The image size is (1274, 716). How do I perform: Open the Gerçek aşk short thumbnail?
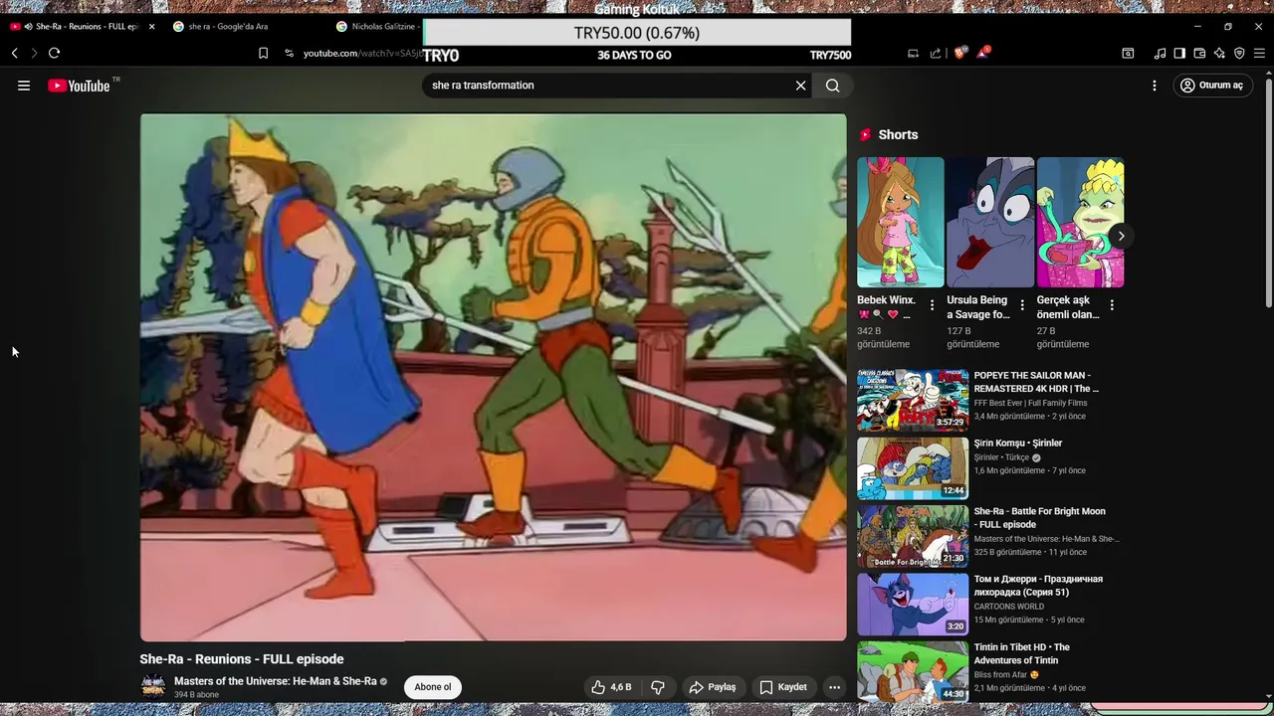point(1081,223)
